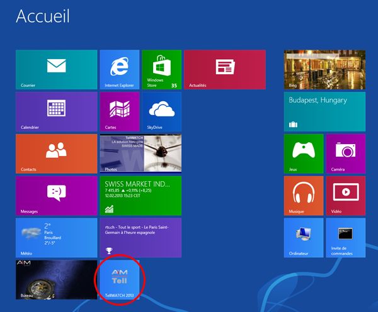
Task: Open the Actualités news tile
Action: pyautogui.click(x=225, y=70)
